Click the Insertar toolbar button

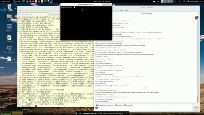pyautogui.click(x=110, y=105)
